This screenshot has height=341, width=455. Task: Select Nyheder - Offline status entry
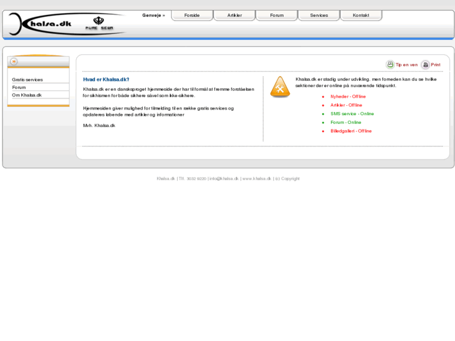[348, 96]
